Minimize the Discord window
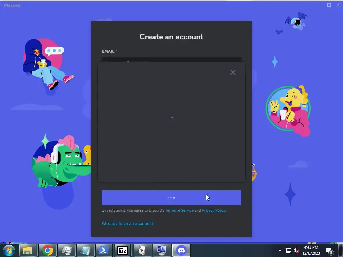This screenshot has width=343, height=257. pos(319,5)
